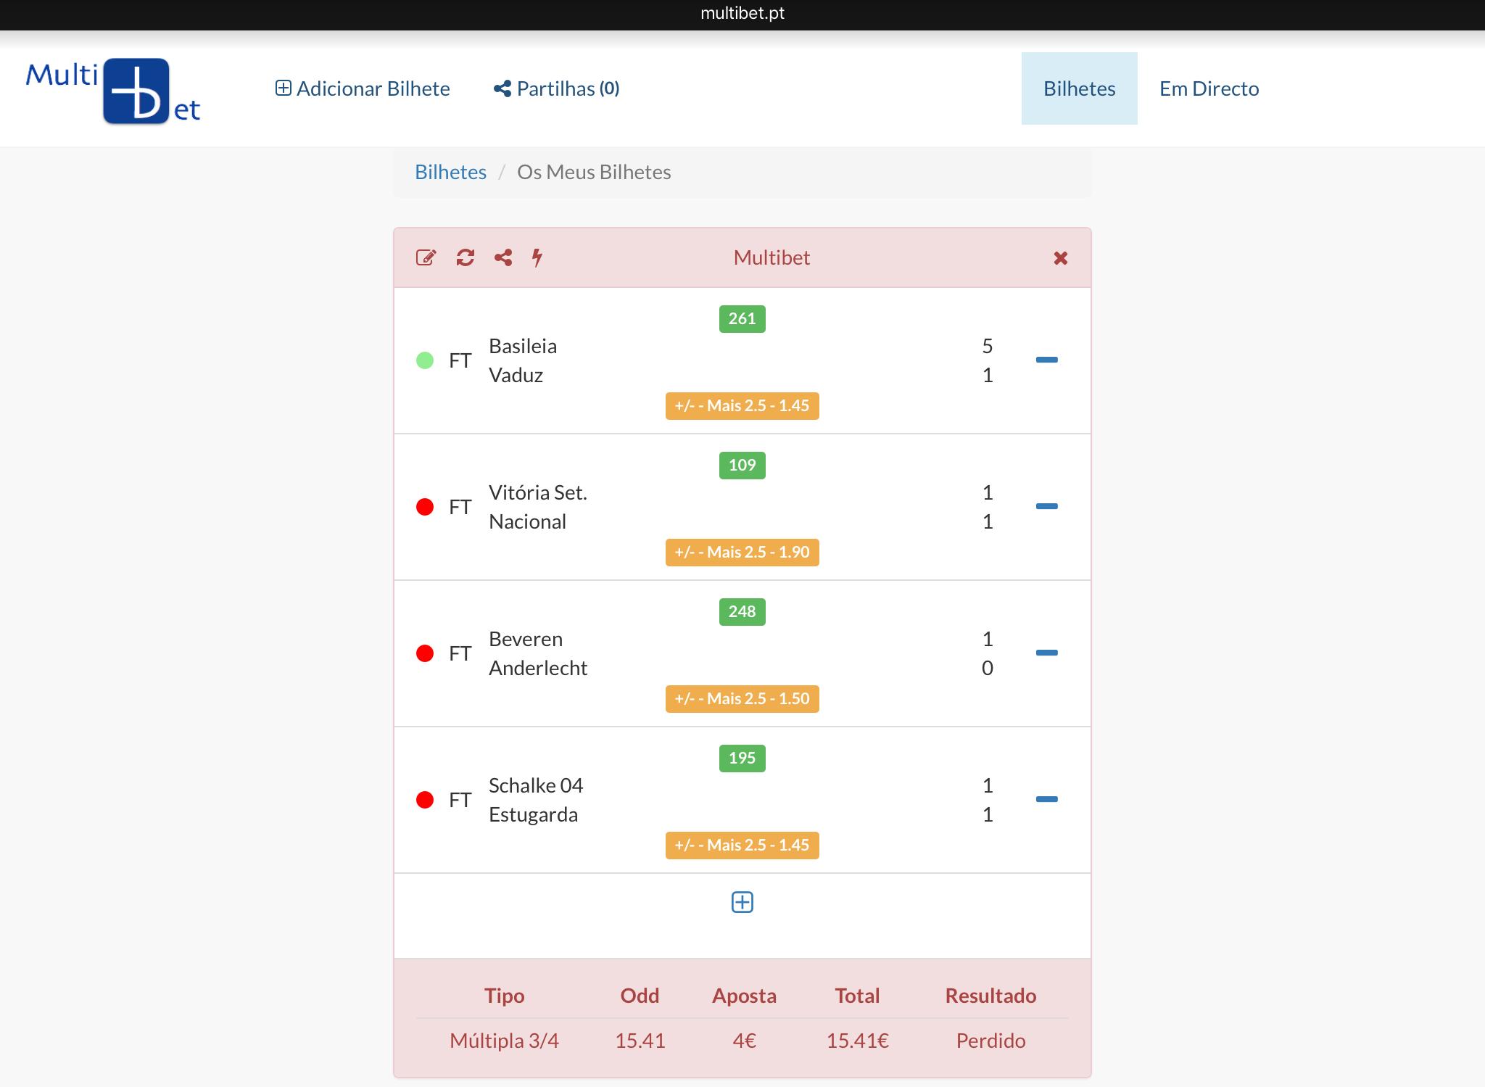Open Partilhas (0) link
Screen dimensions: 1485x1087
tap(556, 88)
